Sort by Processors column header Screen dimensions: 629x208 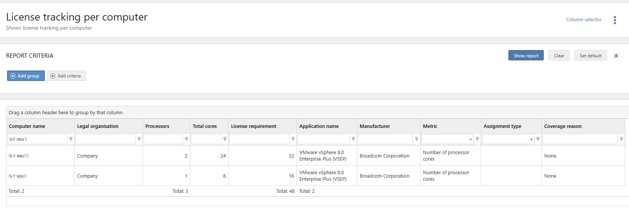click(x=166, y=126)
